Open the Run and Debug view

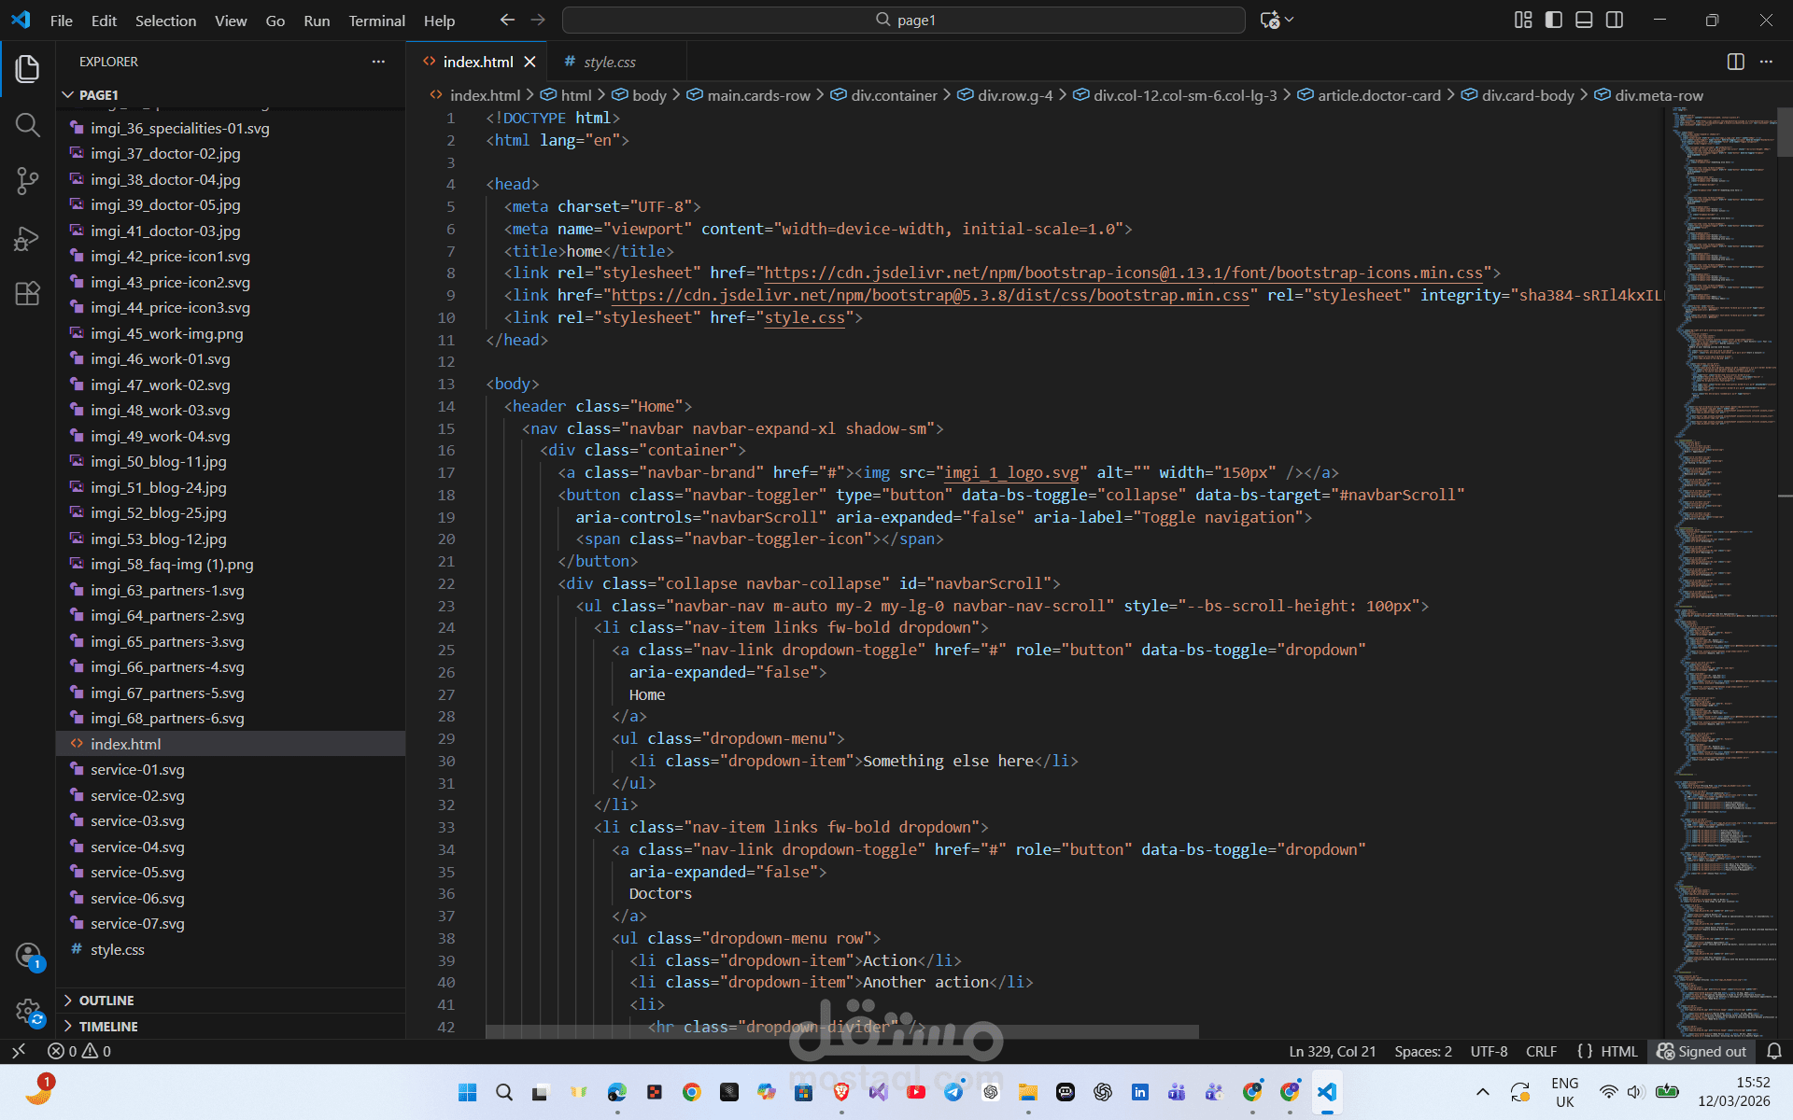27,238
